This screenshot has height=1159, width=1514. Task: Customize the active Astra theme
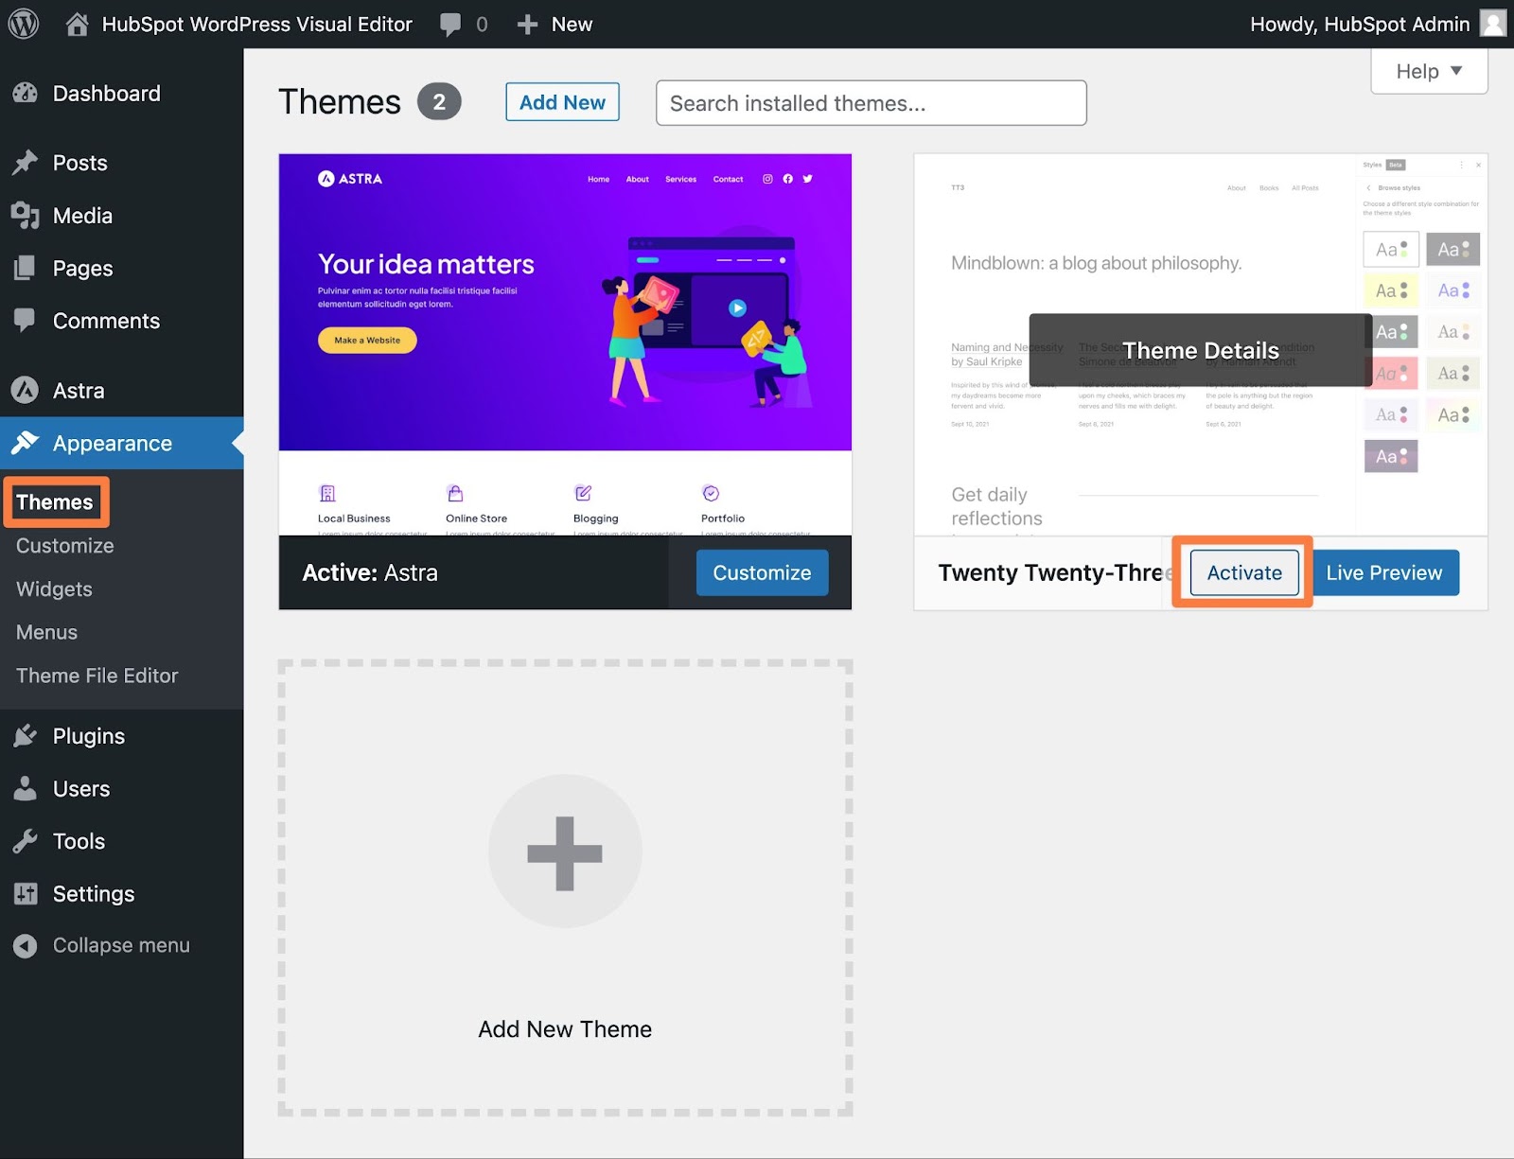[762, 572]
